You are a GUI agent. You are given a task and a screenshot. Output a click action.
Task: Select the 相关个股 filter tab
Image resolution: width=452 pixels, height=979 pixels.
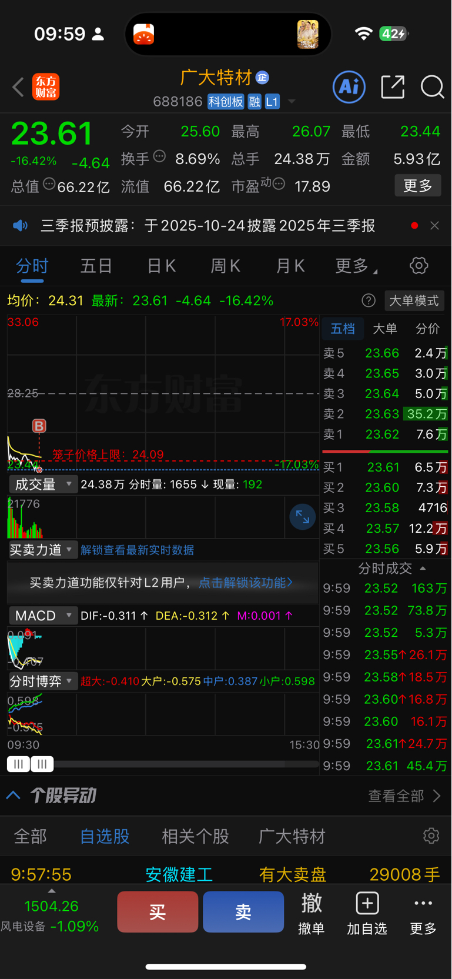[x=195, y=836]
